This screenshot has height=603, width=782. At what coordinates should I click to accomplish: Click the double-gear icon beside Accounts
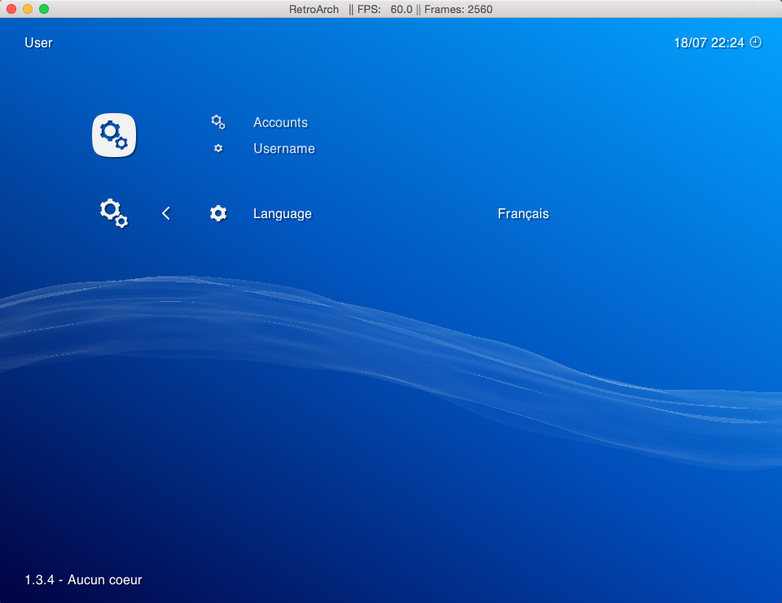tap(218, 122)
